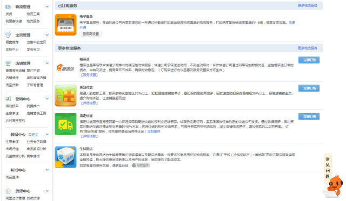Click the 指定快递 green truck icon
The height and width of the screenshot is (201, 346).
click(65, 124)
